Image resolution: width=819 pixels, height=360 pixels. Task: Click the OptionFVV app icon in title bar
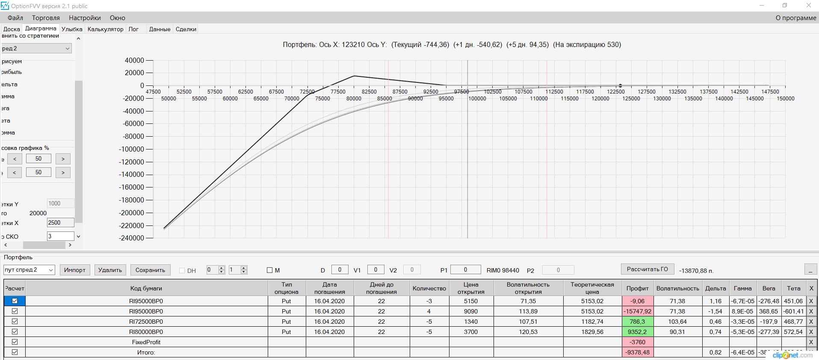click(x=5, y=6)
